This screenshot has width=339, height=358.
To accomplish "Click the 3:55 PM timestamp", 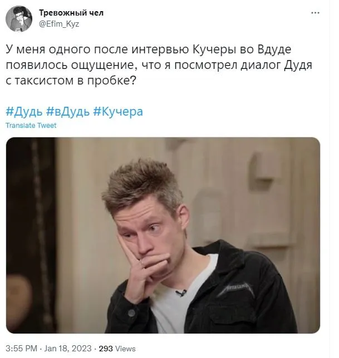I will coord(21,349).
